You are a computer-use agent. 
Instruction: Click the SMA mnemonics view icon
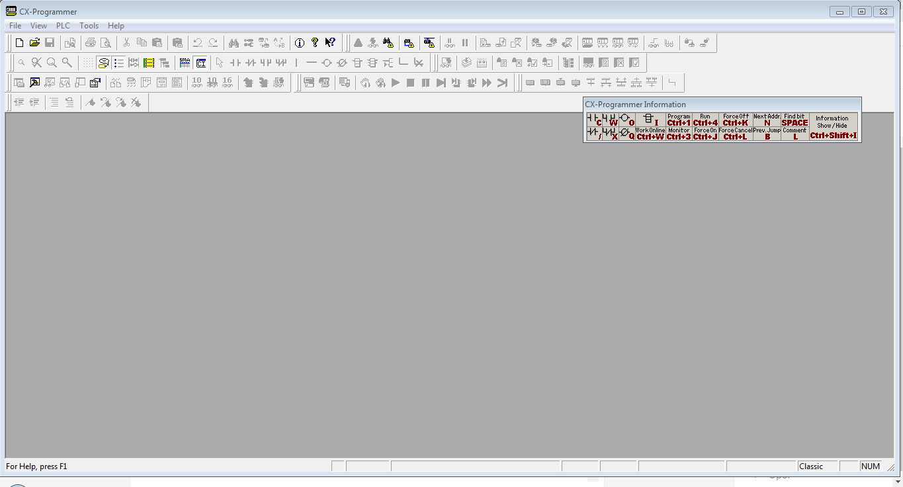coord(185,63)
